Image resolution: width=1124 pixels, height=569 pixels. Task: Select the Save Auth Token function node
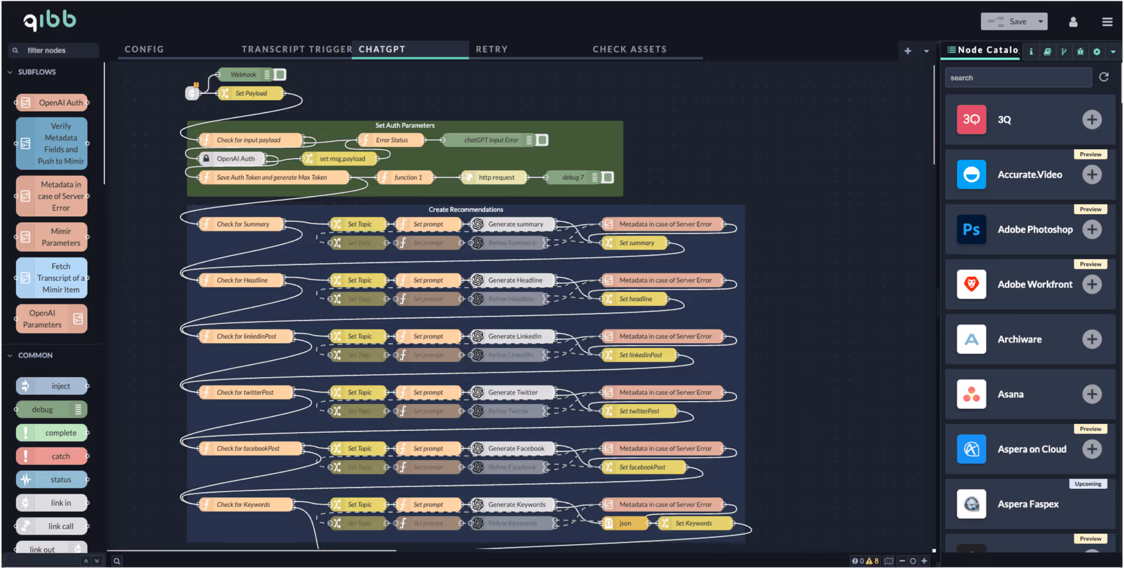pos(273,178)
